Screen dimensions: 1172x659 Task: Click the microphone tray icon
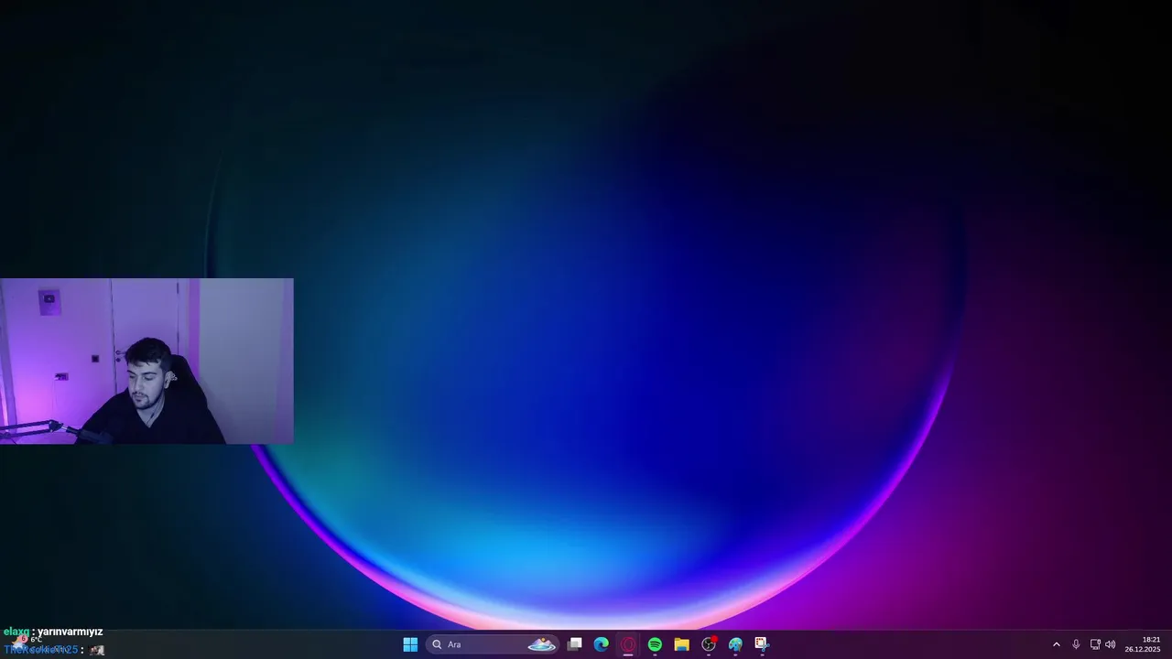click(1076, 644)
